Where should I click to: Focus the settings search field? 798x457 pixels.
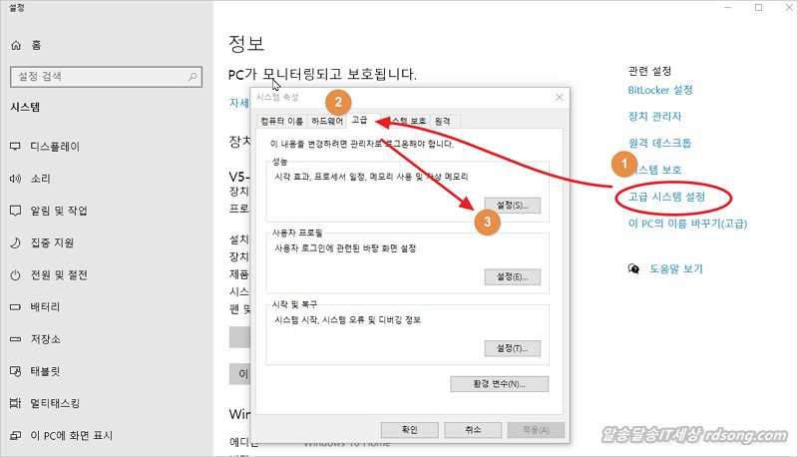(x=106, y=77)
